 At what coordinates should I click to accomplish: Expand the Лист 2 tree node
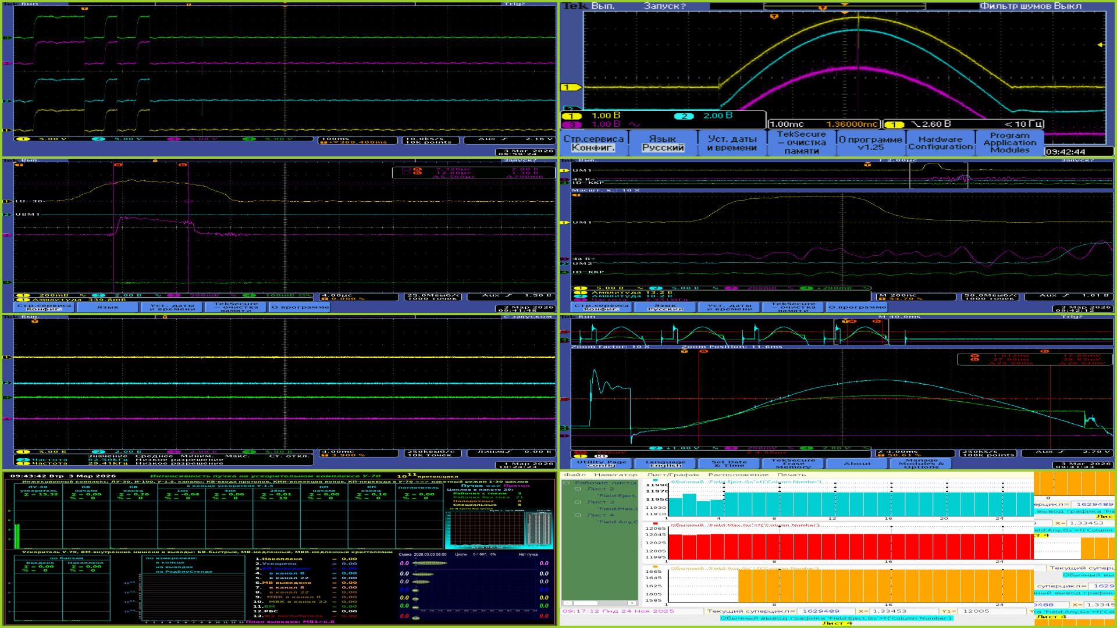point(578,489)
